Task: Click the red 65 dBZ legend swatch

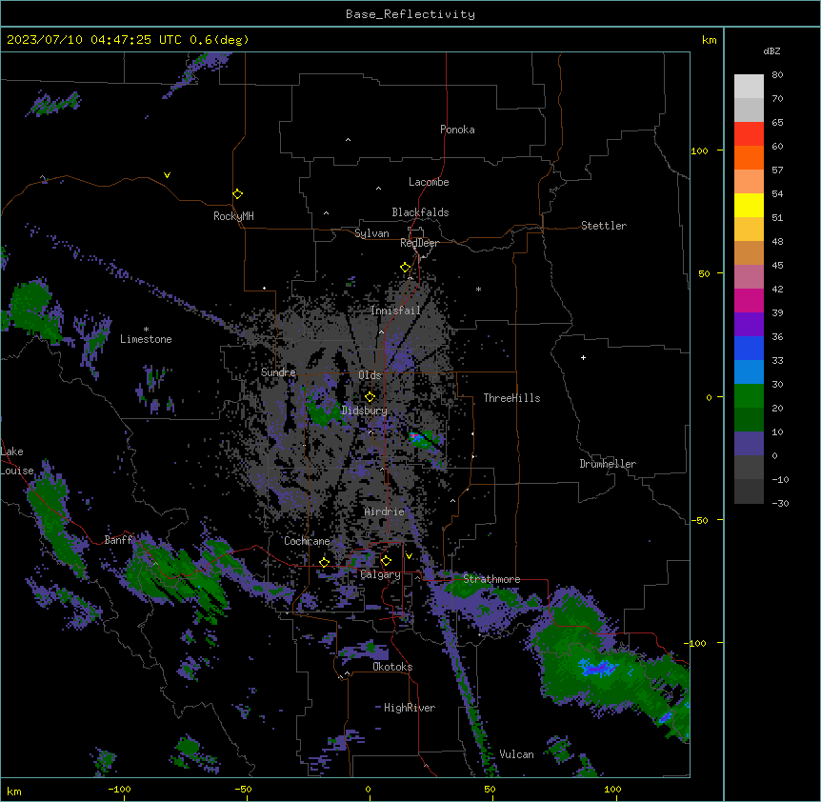Action: pyautogui.click(x=749, y=134)
